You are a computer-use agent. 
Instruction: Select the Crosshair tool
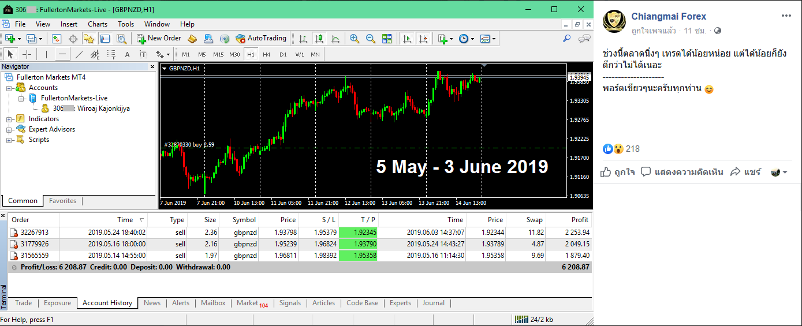coord(27,54)
